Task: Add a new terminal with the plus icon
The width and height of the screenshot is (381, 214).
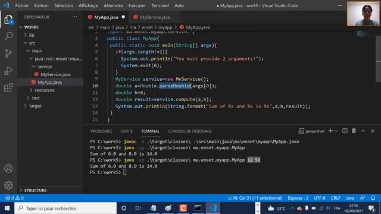Action: click(330, 131)
